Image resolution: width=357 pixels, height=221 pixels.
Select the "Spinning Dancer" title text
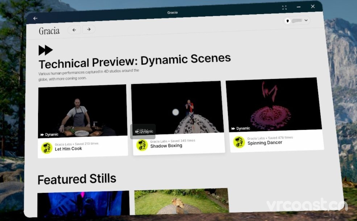pyautogui.click(x=265, y=143)
